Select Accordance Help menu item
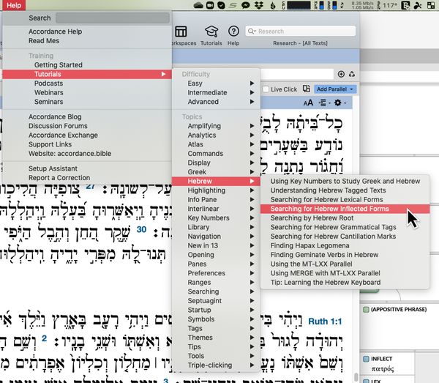 tap(87, 31)
